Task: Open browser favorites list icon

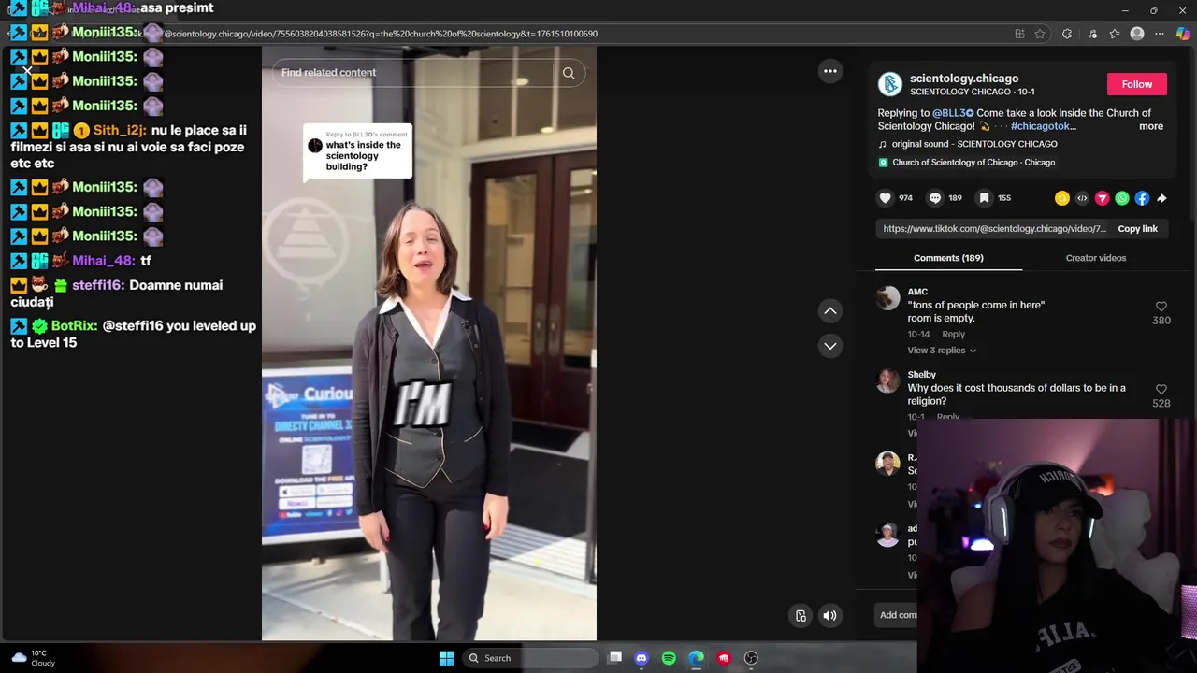Action: 1115,34
